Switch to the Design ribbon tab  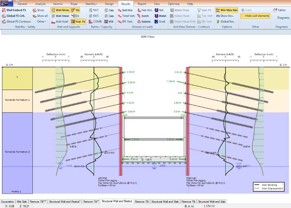[109, 4]
